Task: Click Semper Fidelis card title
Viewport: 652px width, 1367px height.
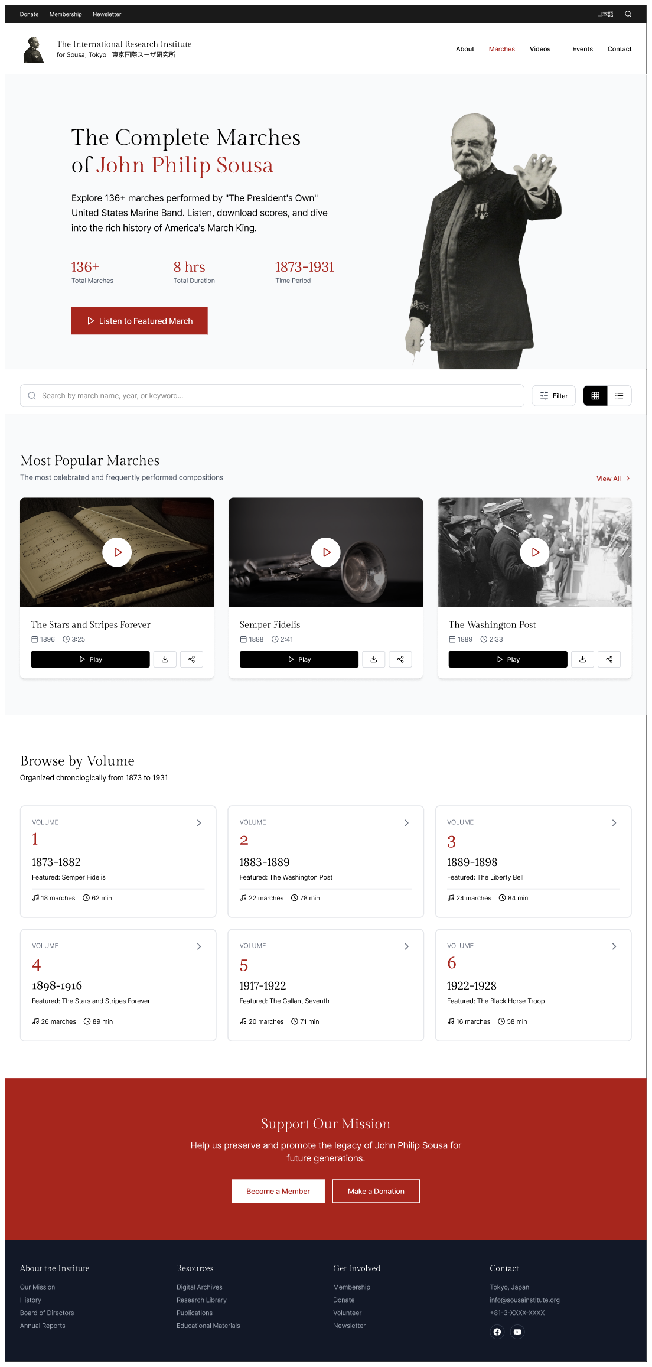Action: click(x=270, y=625)
